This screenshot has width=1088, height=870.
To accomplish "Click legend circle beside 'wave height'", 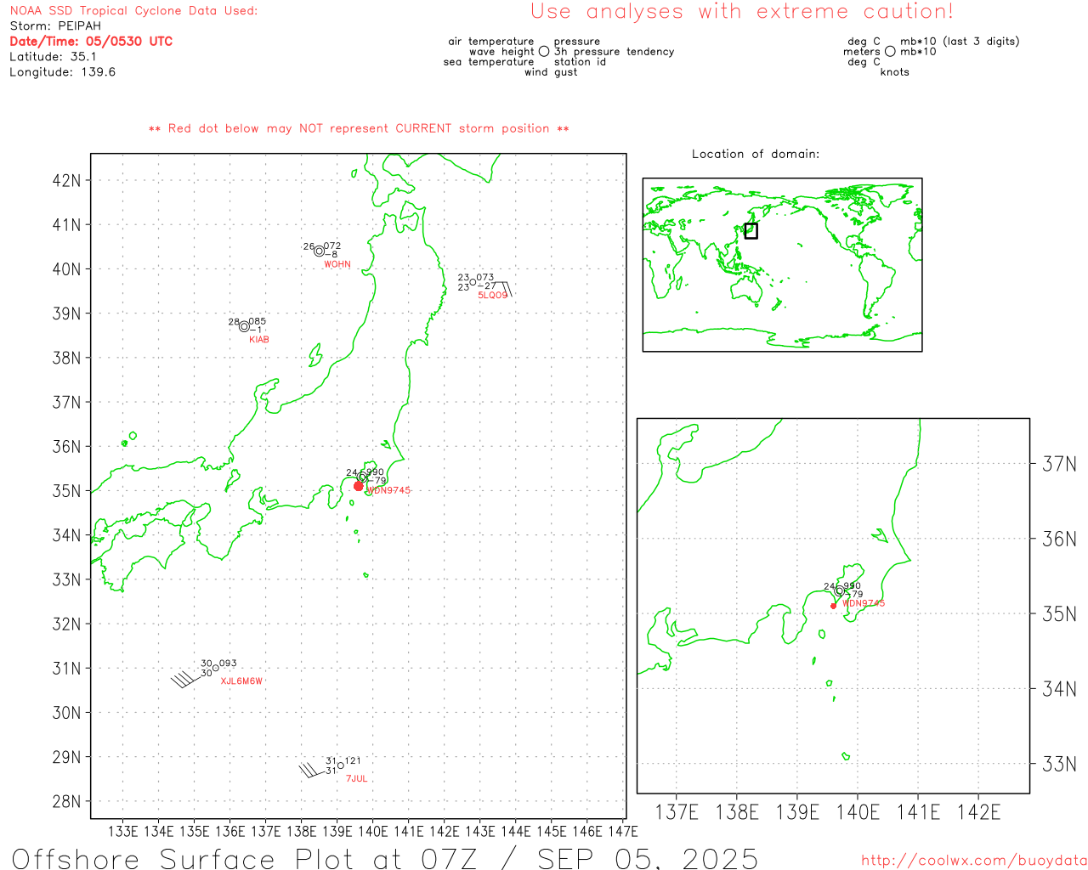I will [x=544, y=52].
